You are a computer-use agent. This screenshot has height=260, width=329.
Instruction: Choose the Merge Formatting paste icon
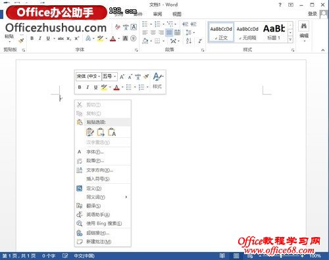coord(101,132)
